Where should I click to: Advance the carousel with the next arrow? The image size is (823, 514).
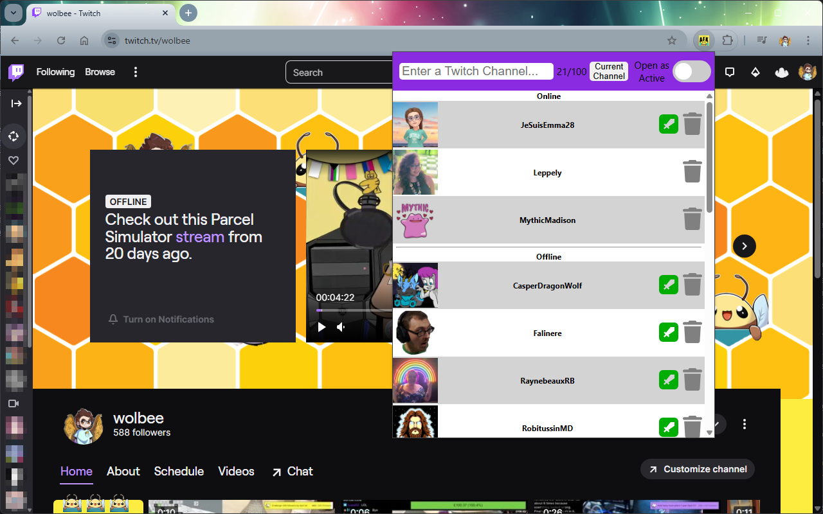(x=745, y=246)
